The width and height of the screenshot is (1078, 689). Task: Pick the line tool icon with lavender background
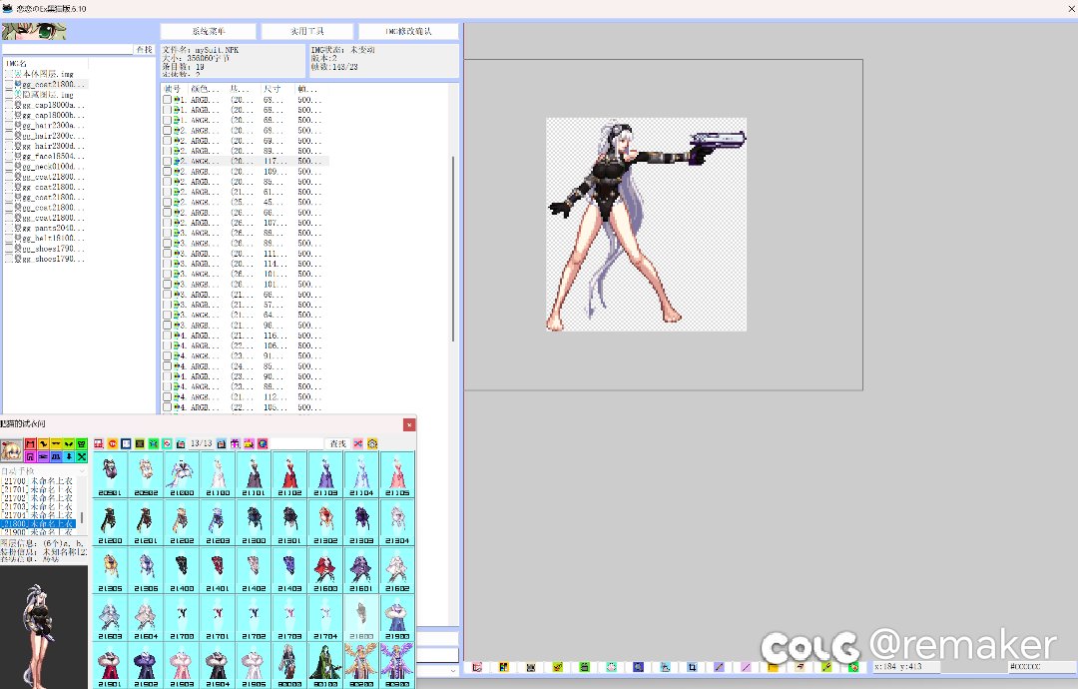719,667
